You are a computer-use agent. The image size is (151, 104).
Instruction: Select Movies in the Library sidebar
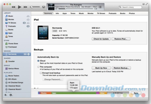(10, 19)
